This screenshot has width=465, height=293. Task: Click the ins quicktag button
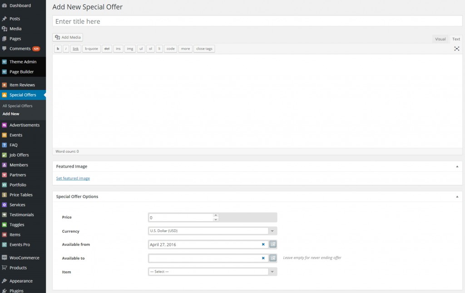coord(118,49)
